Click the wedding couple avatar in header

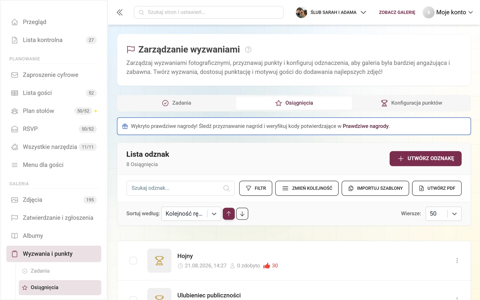(301, 12)
